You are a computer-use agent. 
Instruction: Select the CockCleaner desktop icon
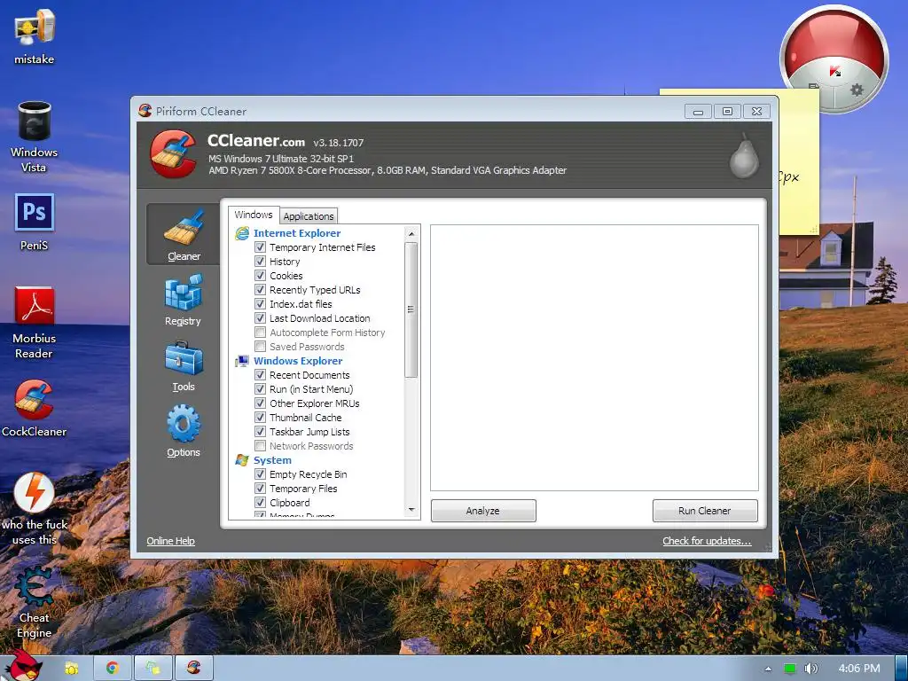pyautogui.click(x=35, y=409)
